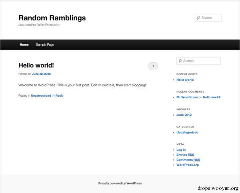This screenshot has width=240, height=193.
Task: Go to the Home menu item
Action: pos(24,44)
